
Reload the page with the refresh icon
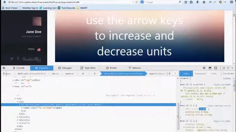pos(137,2)
